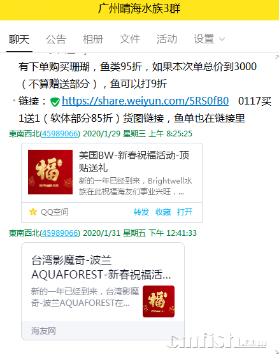Open the 美国BW-新春祝福活动 card title
This screenshot has height=355, width=279.
point(134,162)
